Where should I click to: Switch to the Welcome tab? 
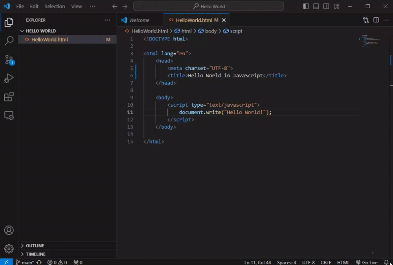pyautogui.click(x=140, y=20)
